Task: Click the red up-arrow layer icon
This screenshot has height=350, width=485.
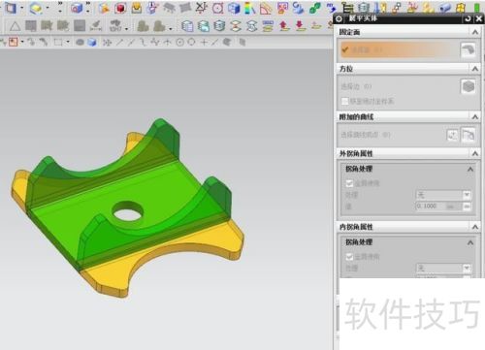Action: pyautogui.click(x=284, y=26)
